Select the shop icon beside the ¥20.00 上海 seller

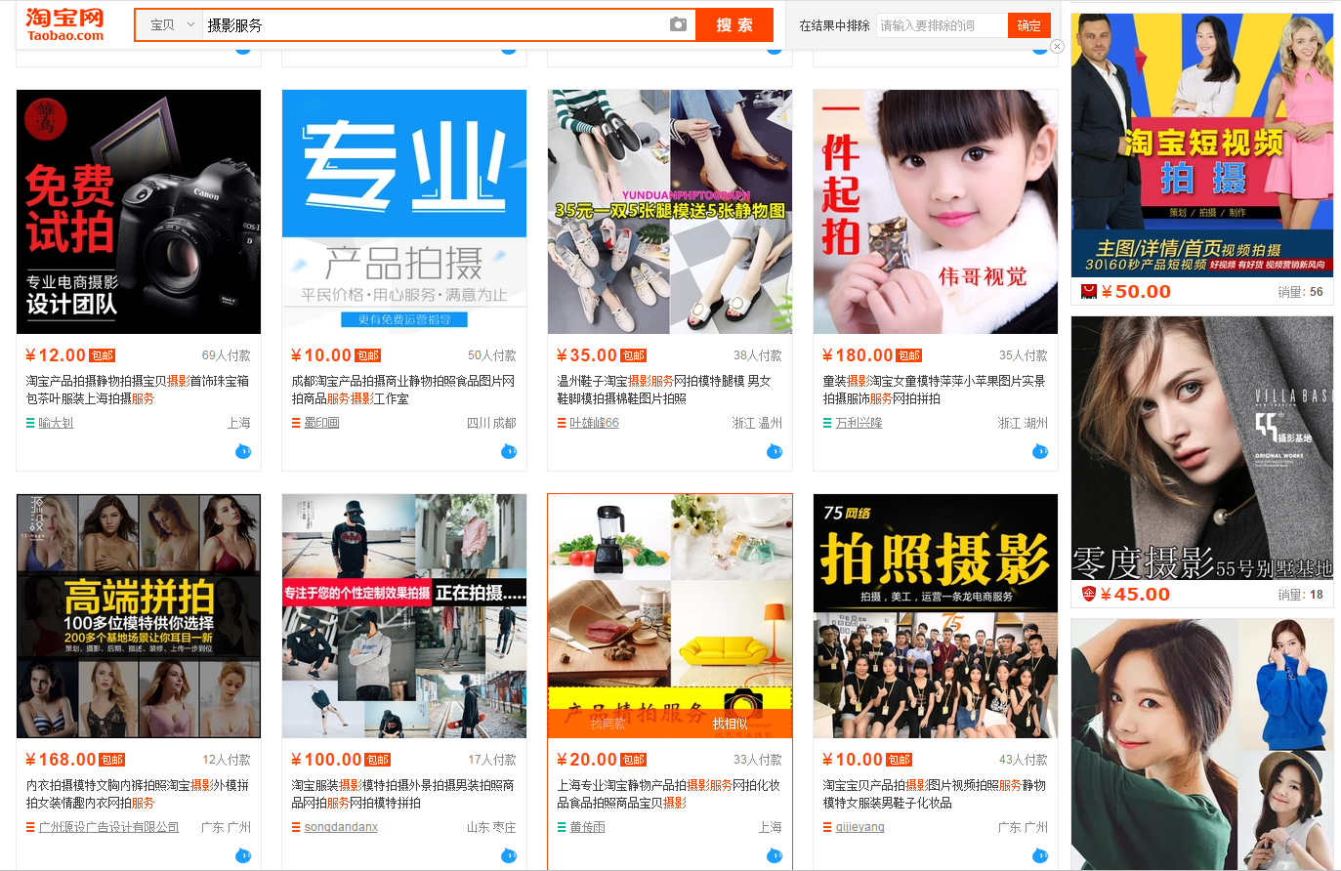(562, 827)
